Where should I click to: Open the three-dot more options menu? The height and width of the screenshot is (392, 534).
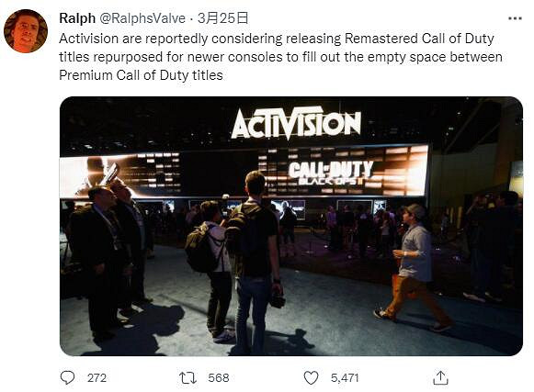pos(515,18)
